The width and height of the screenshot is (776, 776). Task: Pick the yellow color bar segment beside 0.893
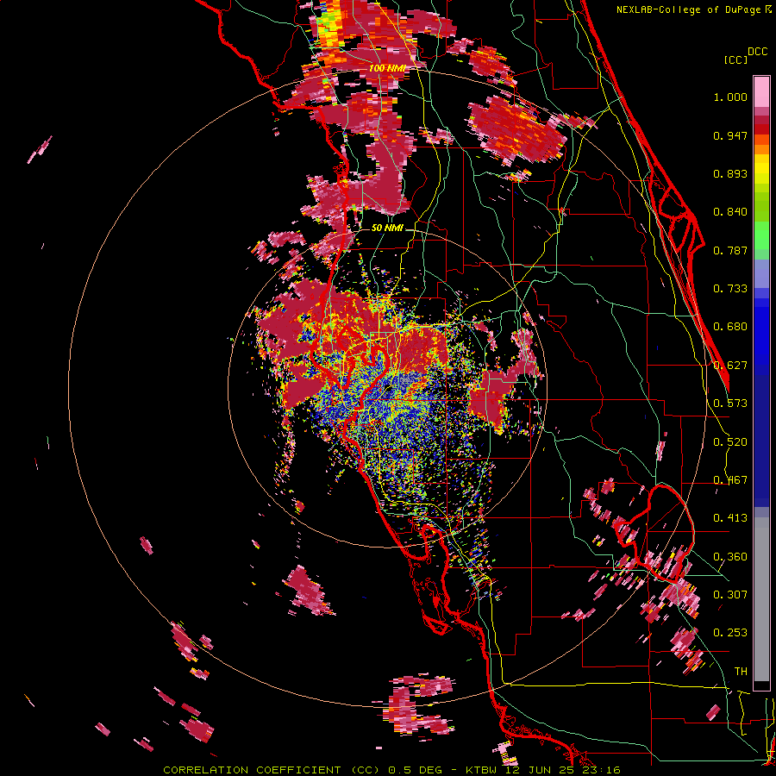[x=761, y=168]
